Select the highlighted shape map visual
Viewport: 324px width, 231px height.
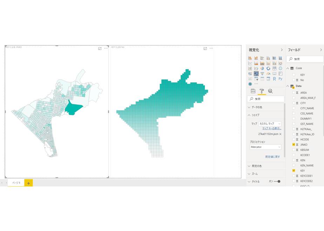(x=256, y=73)
